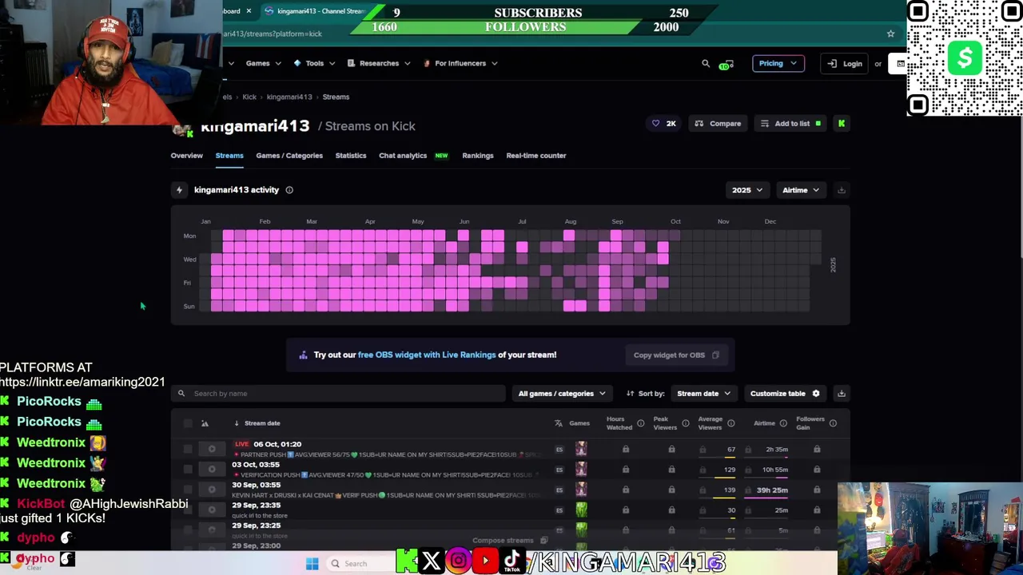
Task: Open the Airtime metric dropdown
Action: (801, 190)
